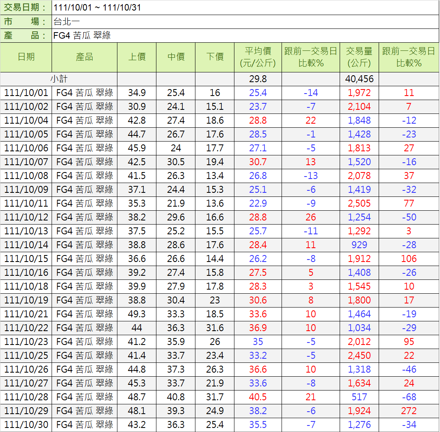
Task: Click the 平均價 (元/公斤) header
Action: (x=258, y=57)
